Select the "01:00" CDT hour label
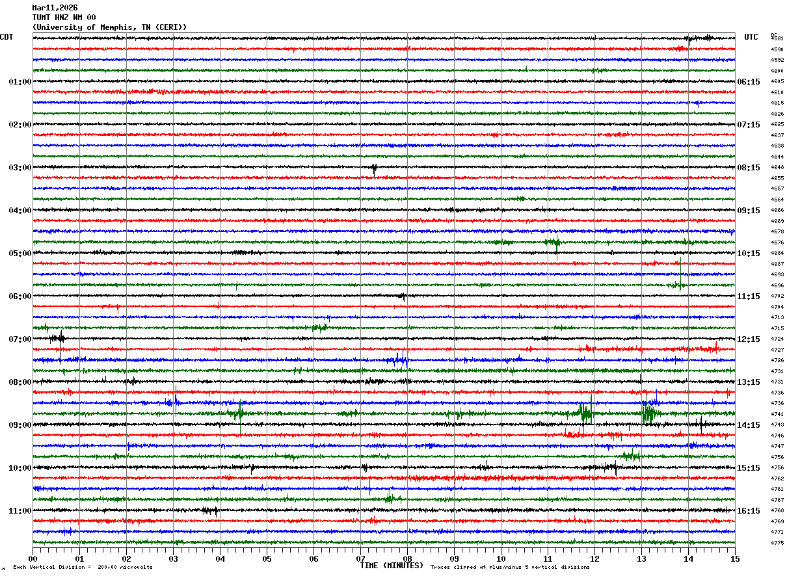This screenshot has width=787, height=576. coord(20,82)
